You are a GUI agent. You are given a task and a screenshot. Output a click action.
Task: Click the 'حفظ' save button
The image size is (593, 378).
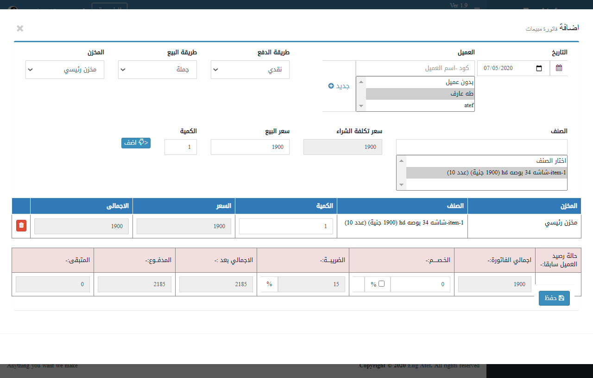pyautogui.click(x=554, y=298)
